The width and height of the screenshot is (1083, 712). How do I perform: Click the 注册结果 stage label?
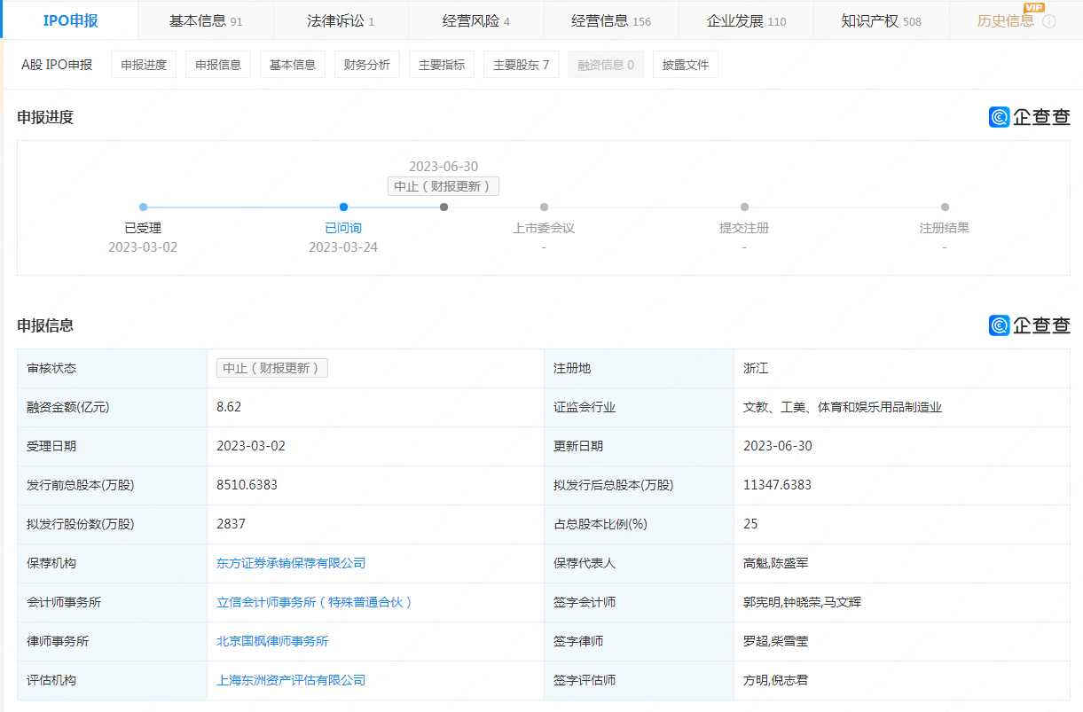(x=945, y=228)
